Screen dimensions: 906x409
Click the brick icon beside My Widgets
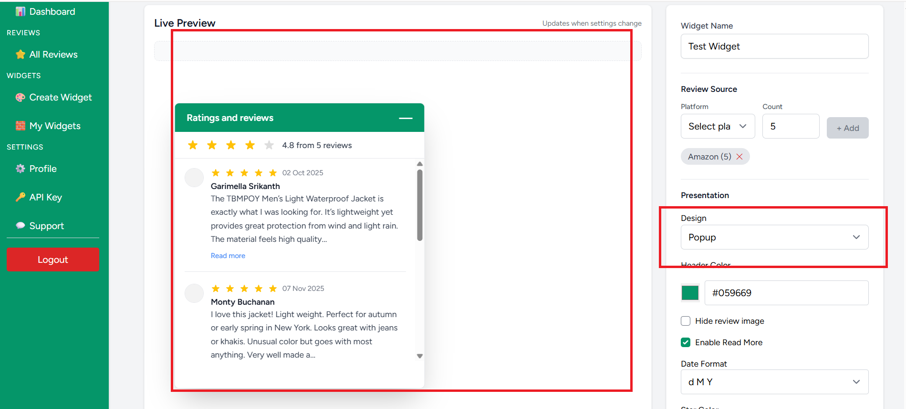[20, 126]
